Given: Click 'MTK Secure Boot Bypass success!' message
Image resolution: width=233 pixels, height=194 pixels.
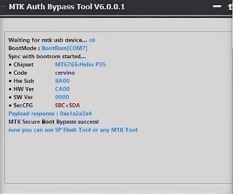Looking at the screenshot, I should click(x=54, y=121).
